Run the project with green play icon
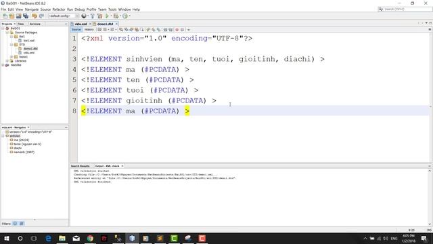This screenshot has width=433, height=244. (107, 16)
